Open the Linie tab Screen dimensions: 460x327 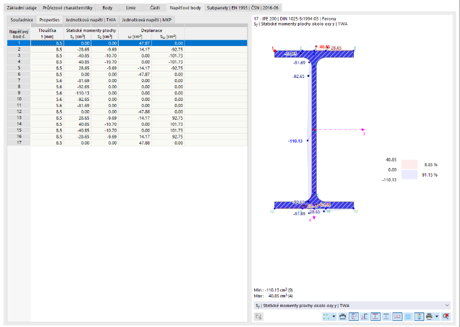[x=131, y=8]
